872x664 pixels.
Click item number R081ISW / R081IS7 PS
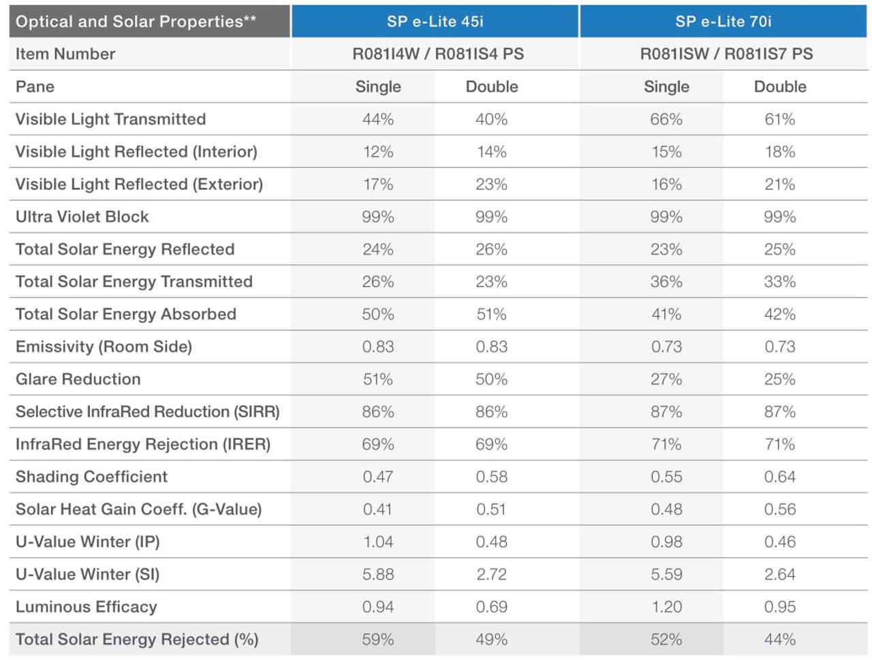(726, 54)
